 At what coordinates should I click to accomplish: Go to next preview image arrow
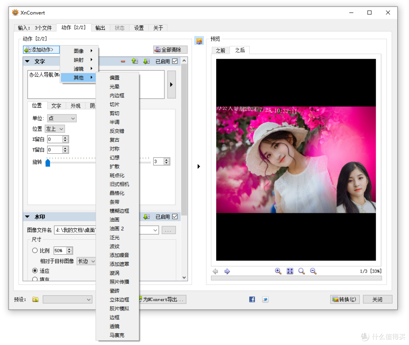[227, 272]
